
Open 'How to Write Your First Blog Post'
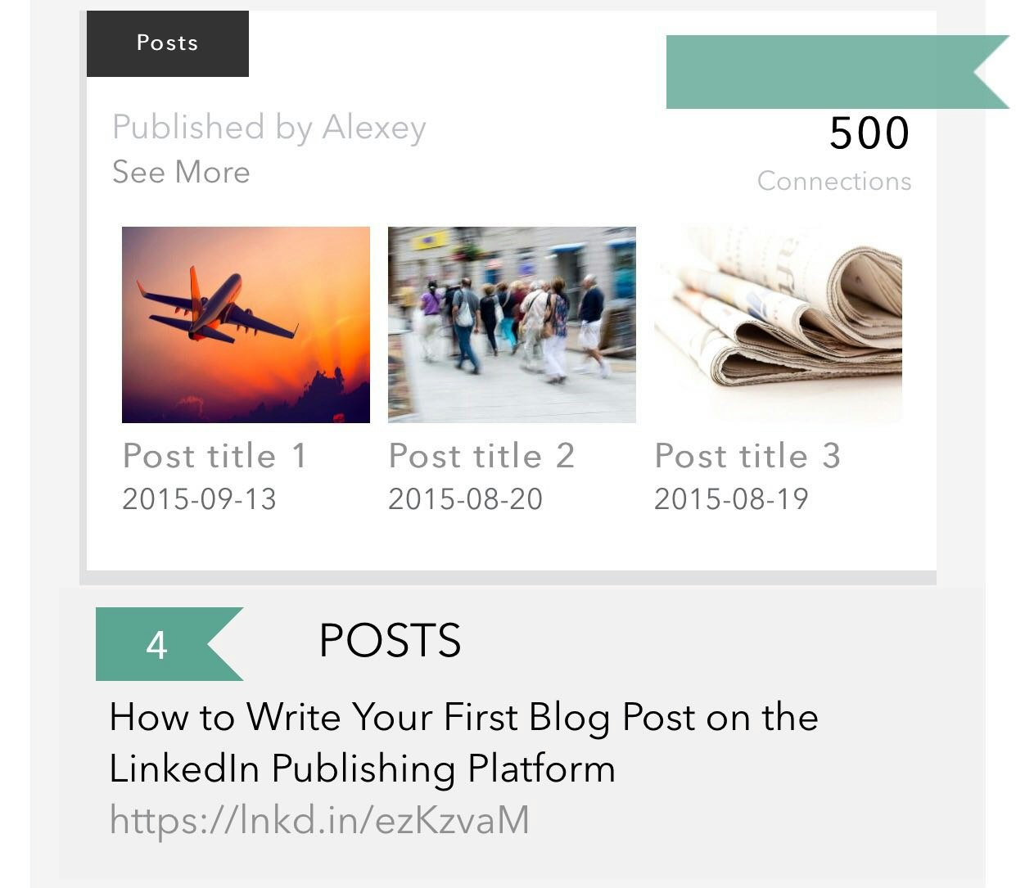pos(463,743)
